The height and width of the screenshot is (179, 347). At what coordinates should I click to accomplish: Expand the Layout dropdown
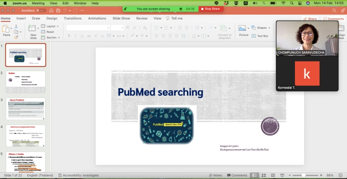[x=50, y=26]
